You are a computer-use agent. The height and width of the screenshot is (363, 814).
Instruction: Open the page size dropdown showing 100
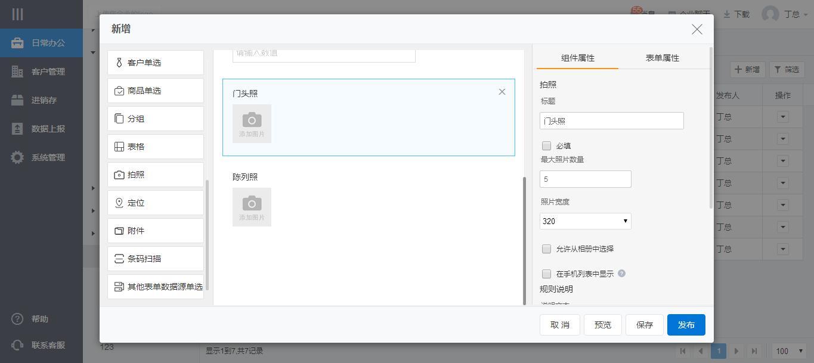click(x=790, y=351)
